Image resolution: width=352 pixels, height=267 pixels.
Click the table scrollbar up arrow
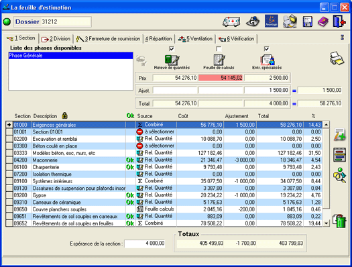pos(326,125)
